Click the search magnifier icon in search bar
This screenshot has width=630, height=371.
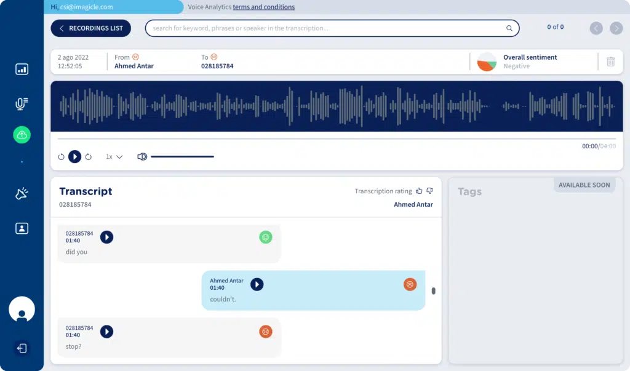click(x=509, y=28)
